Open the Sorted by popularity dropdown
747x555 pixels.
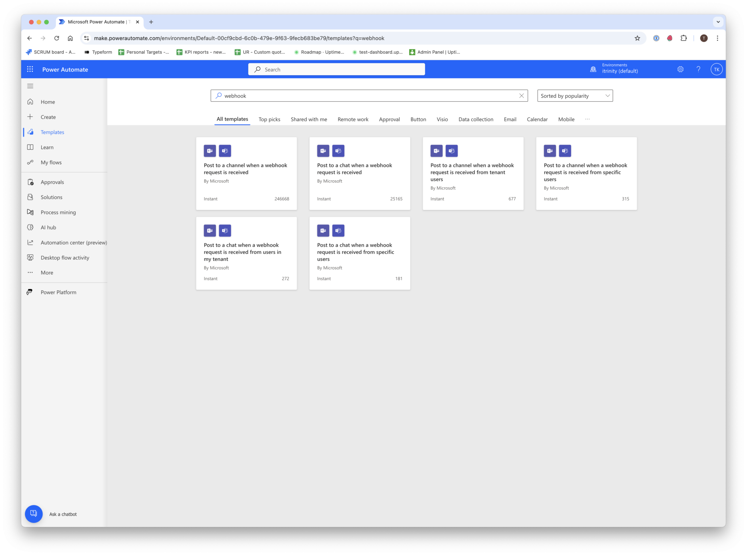574,96
